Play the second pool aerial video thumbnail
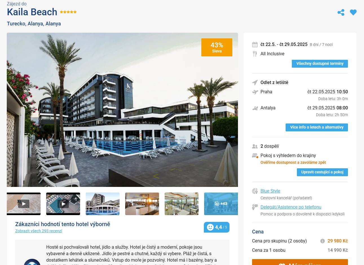This screenshot has height=265, width=364. click(x=63, y=204)
